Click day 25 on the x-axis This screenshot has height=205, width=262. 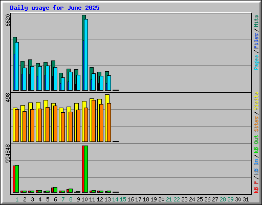click(x=200, y=199)
